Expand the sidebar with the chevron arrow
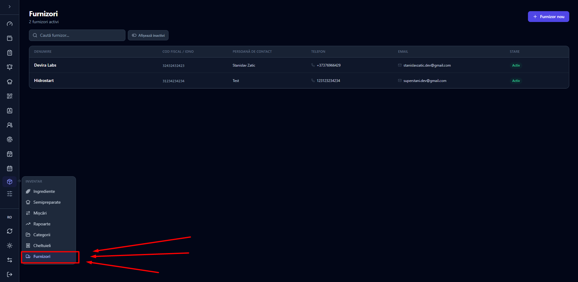578x282 pixels. (10, 7)
